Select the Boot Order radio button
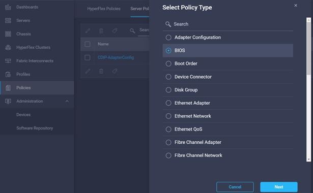The width and height of the screenshot is (313, 193). (168, 63)
